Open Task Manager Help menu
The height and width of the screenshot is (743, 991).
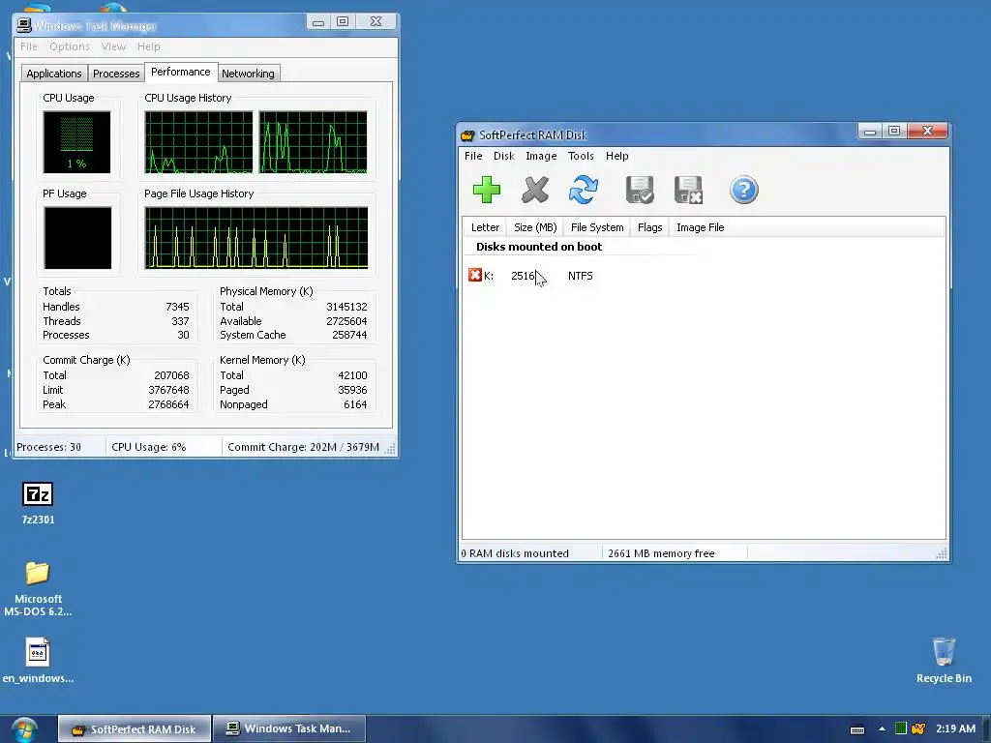click(148, 46)
